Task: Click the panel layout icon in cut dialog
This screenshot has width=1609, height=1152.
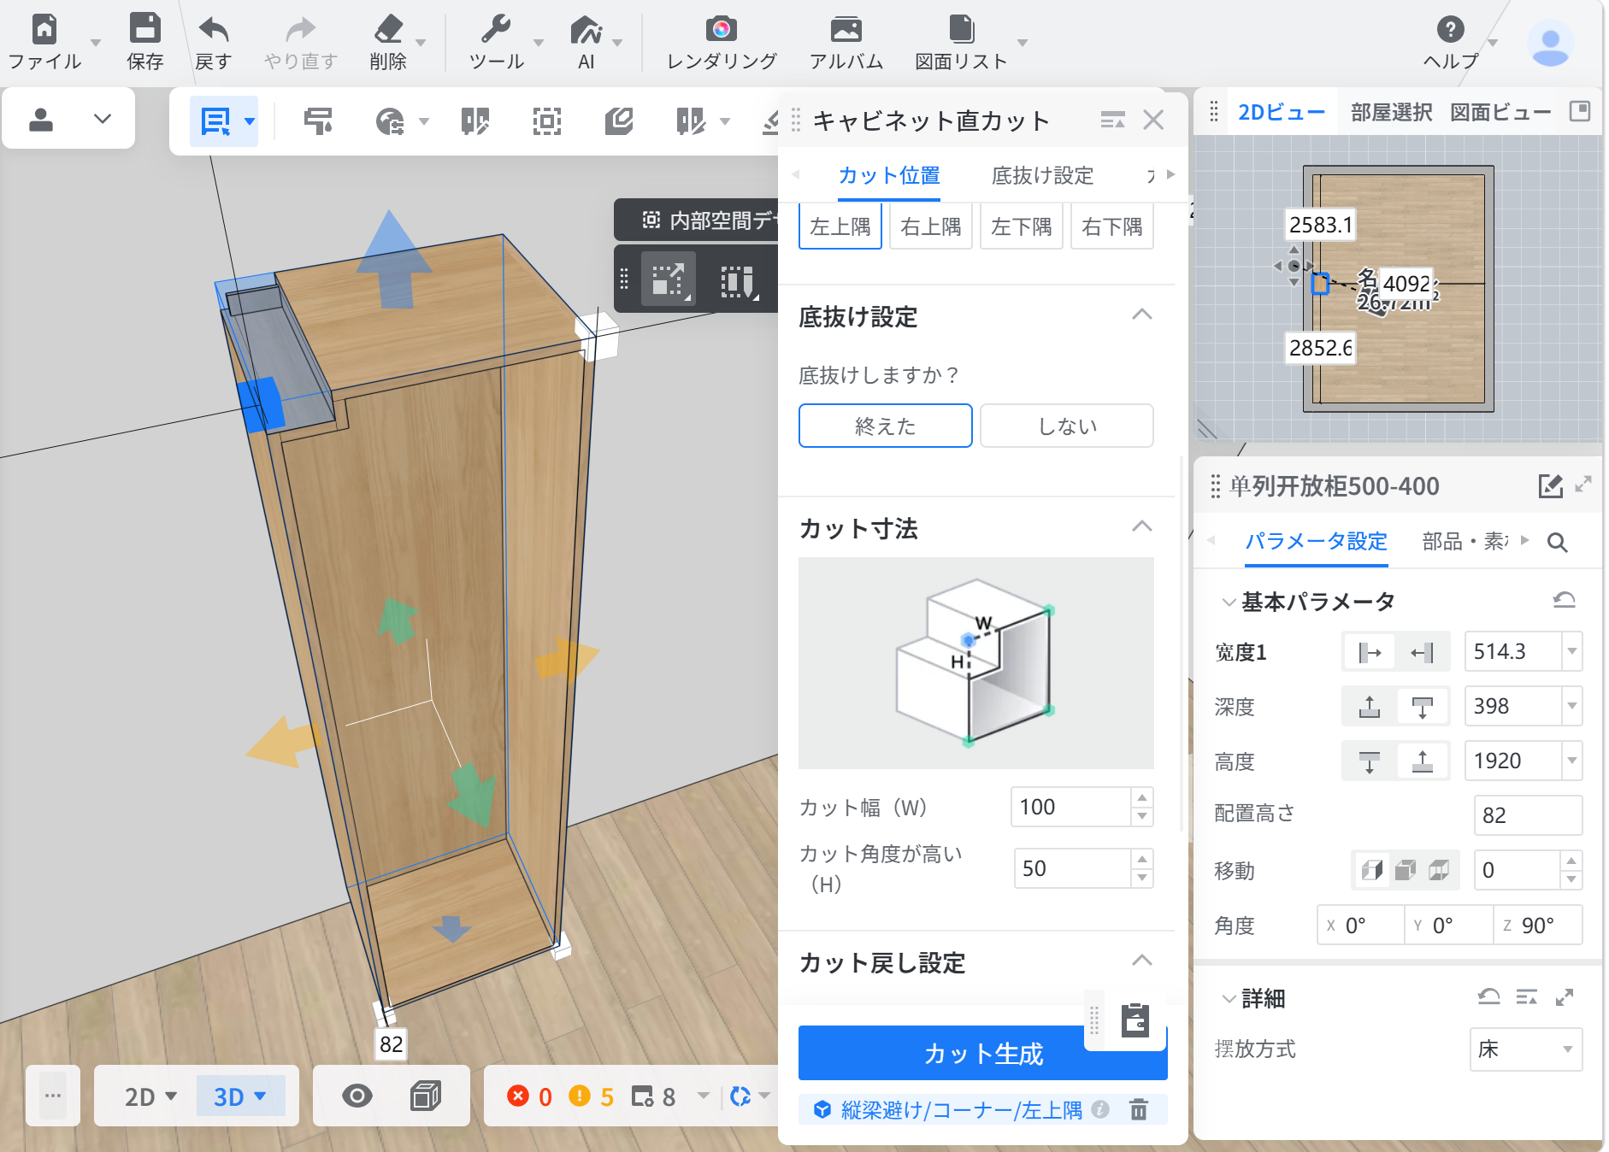Action: [x=1112, y=120]
